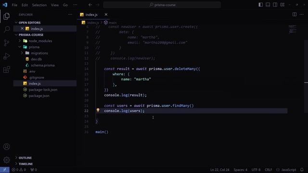Open package.json file

tap(39, 96)
